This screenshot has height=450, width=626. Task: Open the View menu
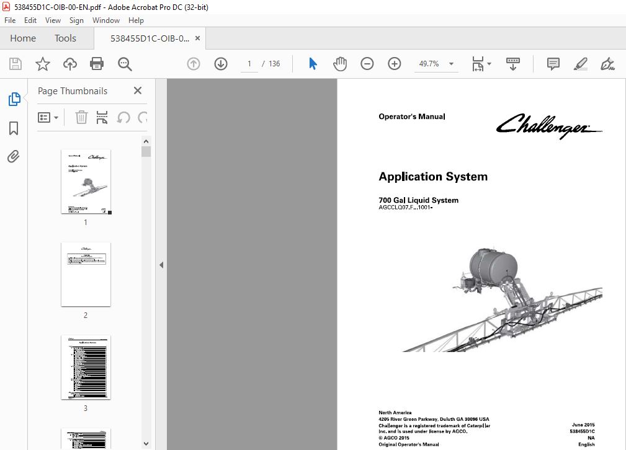tap(53, 20)
